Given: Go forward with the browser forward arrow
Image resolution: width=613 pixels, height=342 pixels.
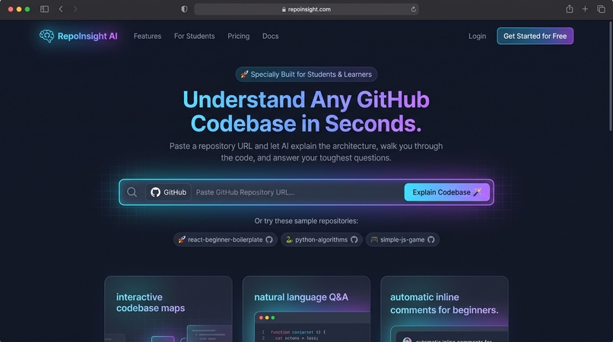Looking at the screenshot, I should coord(75,9).
